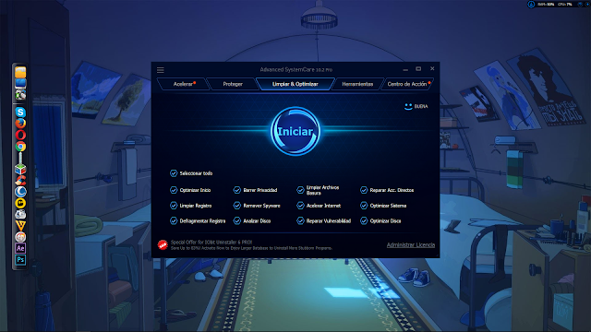Image resolution: width=591 pixels, height=332 pixels.
Task: Launch Google Chrome from the dock
Action: pyautogui.click(x=20, y=147)
